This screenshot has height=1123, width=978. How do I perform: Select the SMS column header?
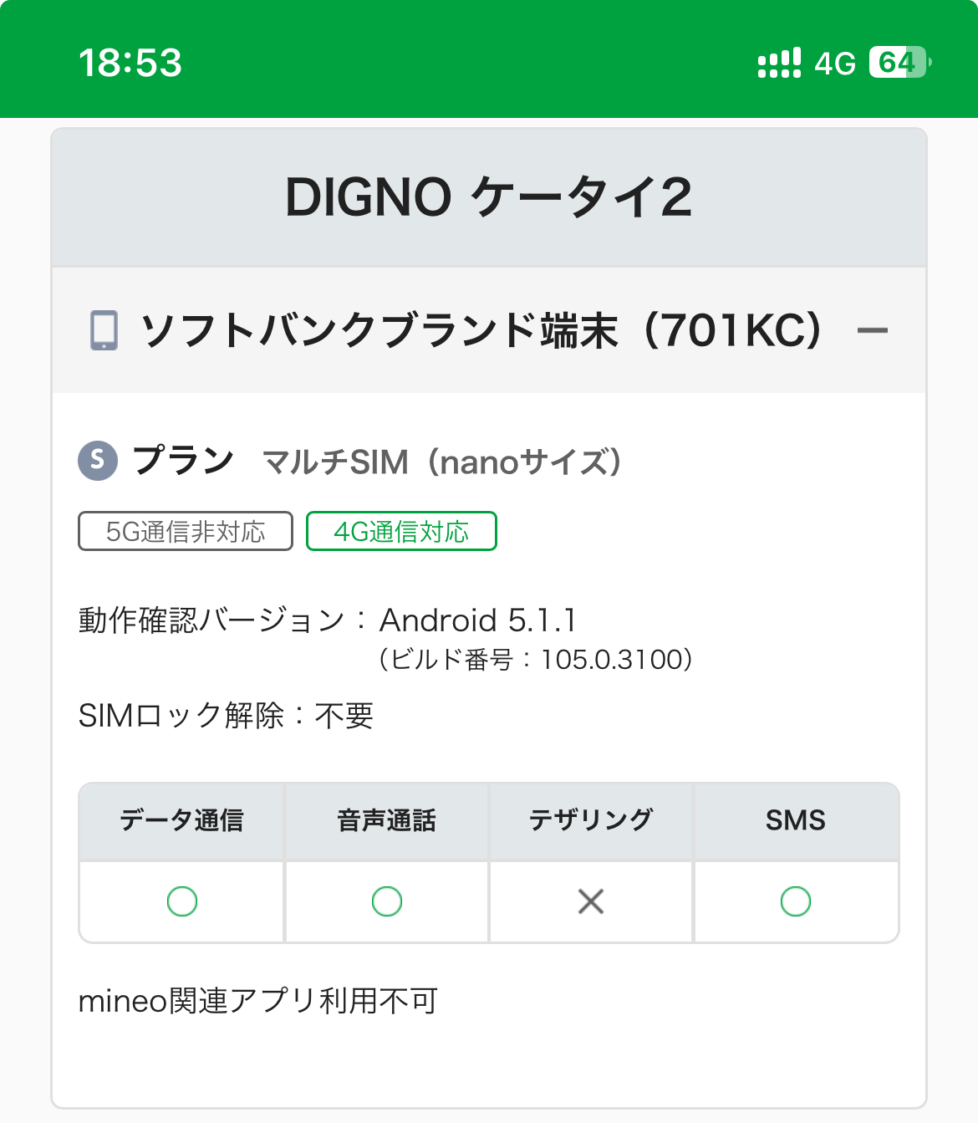tap(795, 821)
